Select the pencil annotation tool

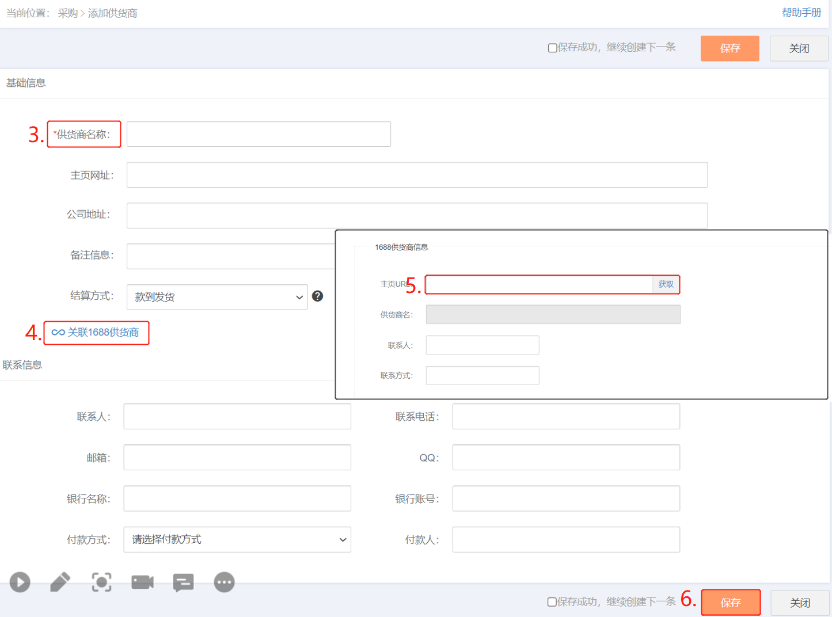[60, 582]
